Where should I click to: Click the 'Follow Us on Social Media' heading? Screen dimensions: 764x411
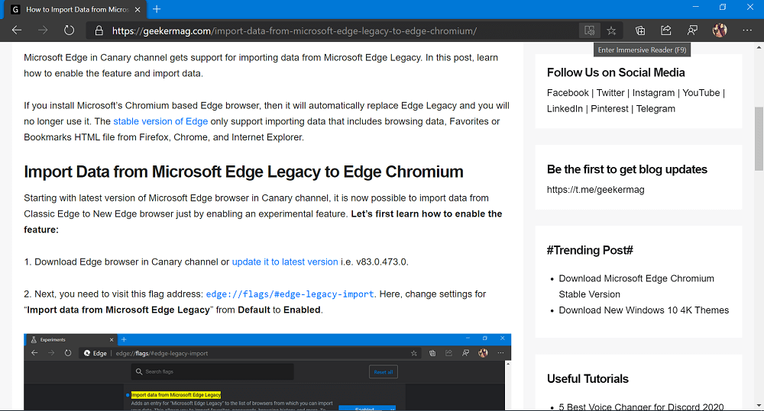click(615, 72)
